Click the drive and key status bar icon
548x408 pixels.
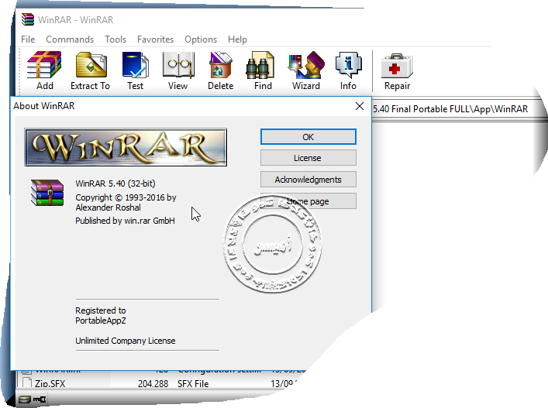point(32,399)
